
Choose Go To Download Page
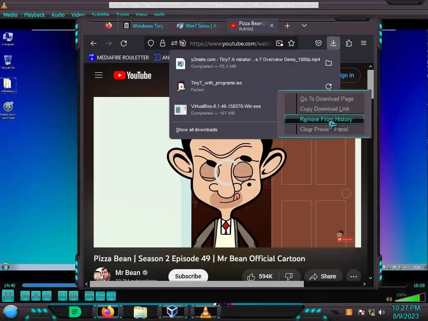point(326,99)
